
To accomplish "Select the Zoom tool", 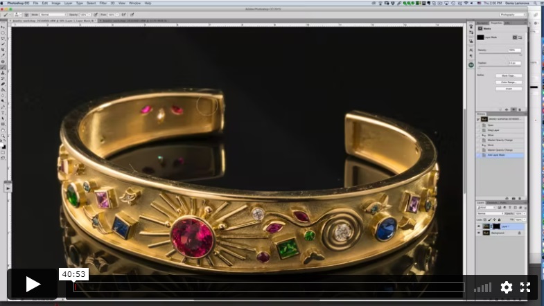I will click(x=3, y=135).
